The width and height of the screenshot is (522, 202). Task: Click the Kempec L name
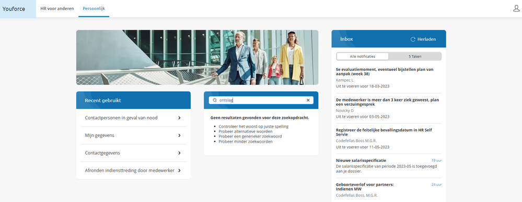click(x=344, y=80)
